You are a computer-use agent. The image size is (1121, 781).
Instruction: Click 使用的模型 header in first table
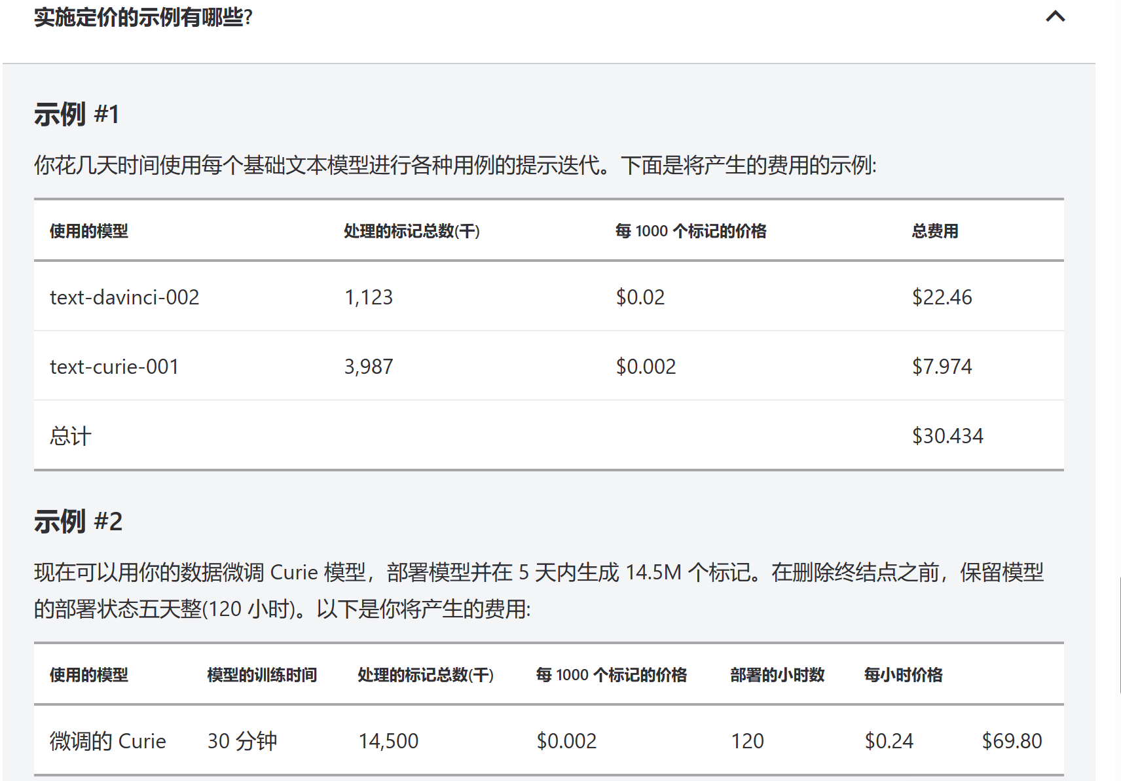89,231
